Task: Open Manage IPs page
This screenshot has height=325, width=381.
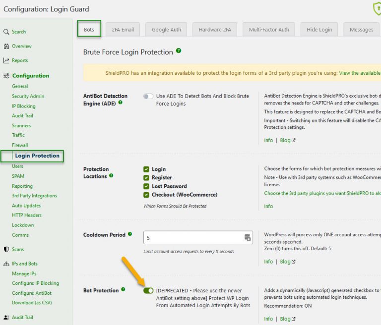Action: (24, 274)
